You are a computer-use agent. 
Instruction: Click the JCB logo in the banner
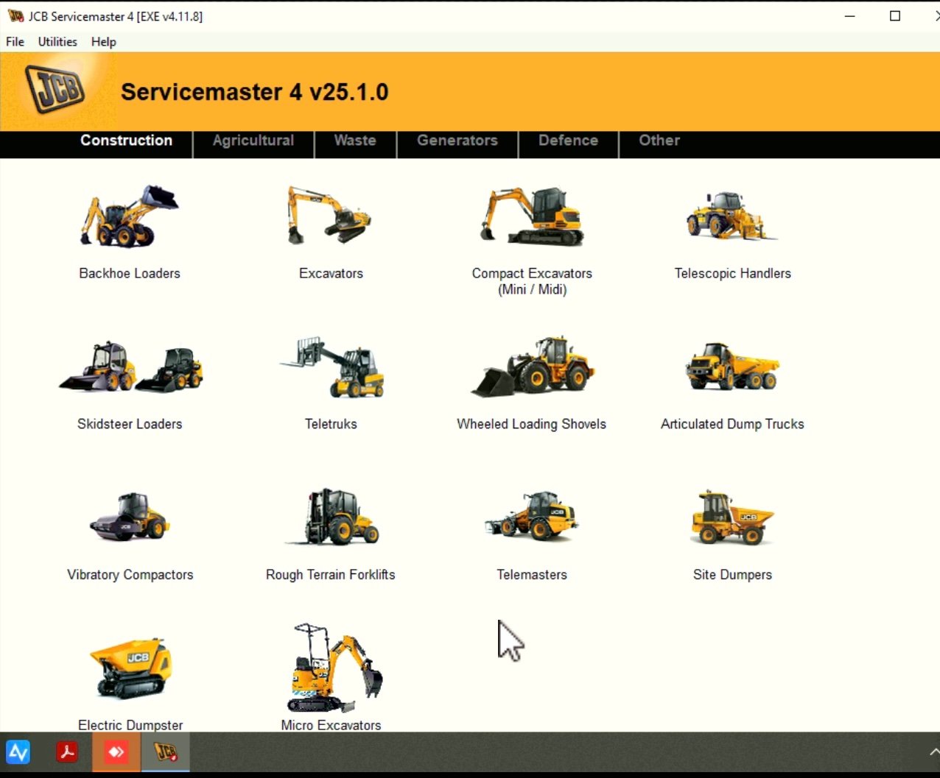(x=55, y=90)
